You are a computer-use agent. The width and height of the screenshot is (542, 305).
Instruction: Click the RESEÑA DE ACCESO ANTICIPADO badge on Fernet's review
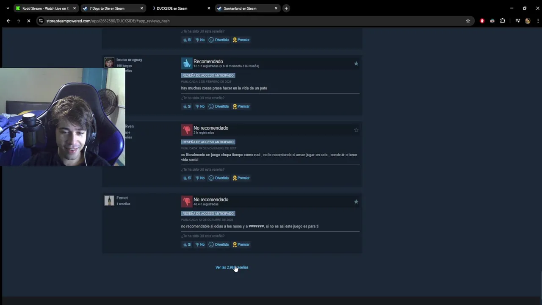coord(208,213)
